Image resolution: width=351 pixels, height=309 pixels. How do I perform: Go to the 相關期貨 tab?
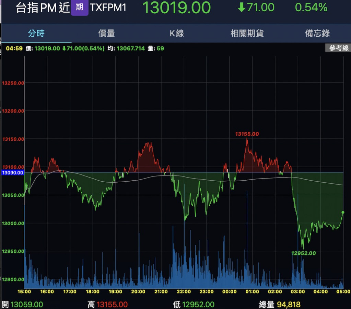point(247,33)
